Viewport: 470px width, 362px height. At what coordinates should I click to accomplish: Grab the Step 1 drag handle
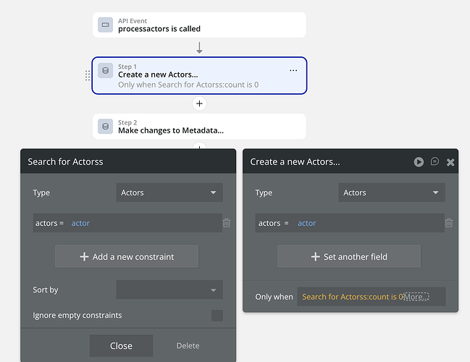[x=88, y=75]
